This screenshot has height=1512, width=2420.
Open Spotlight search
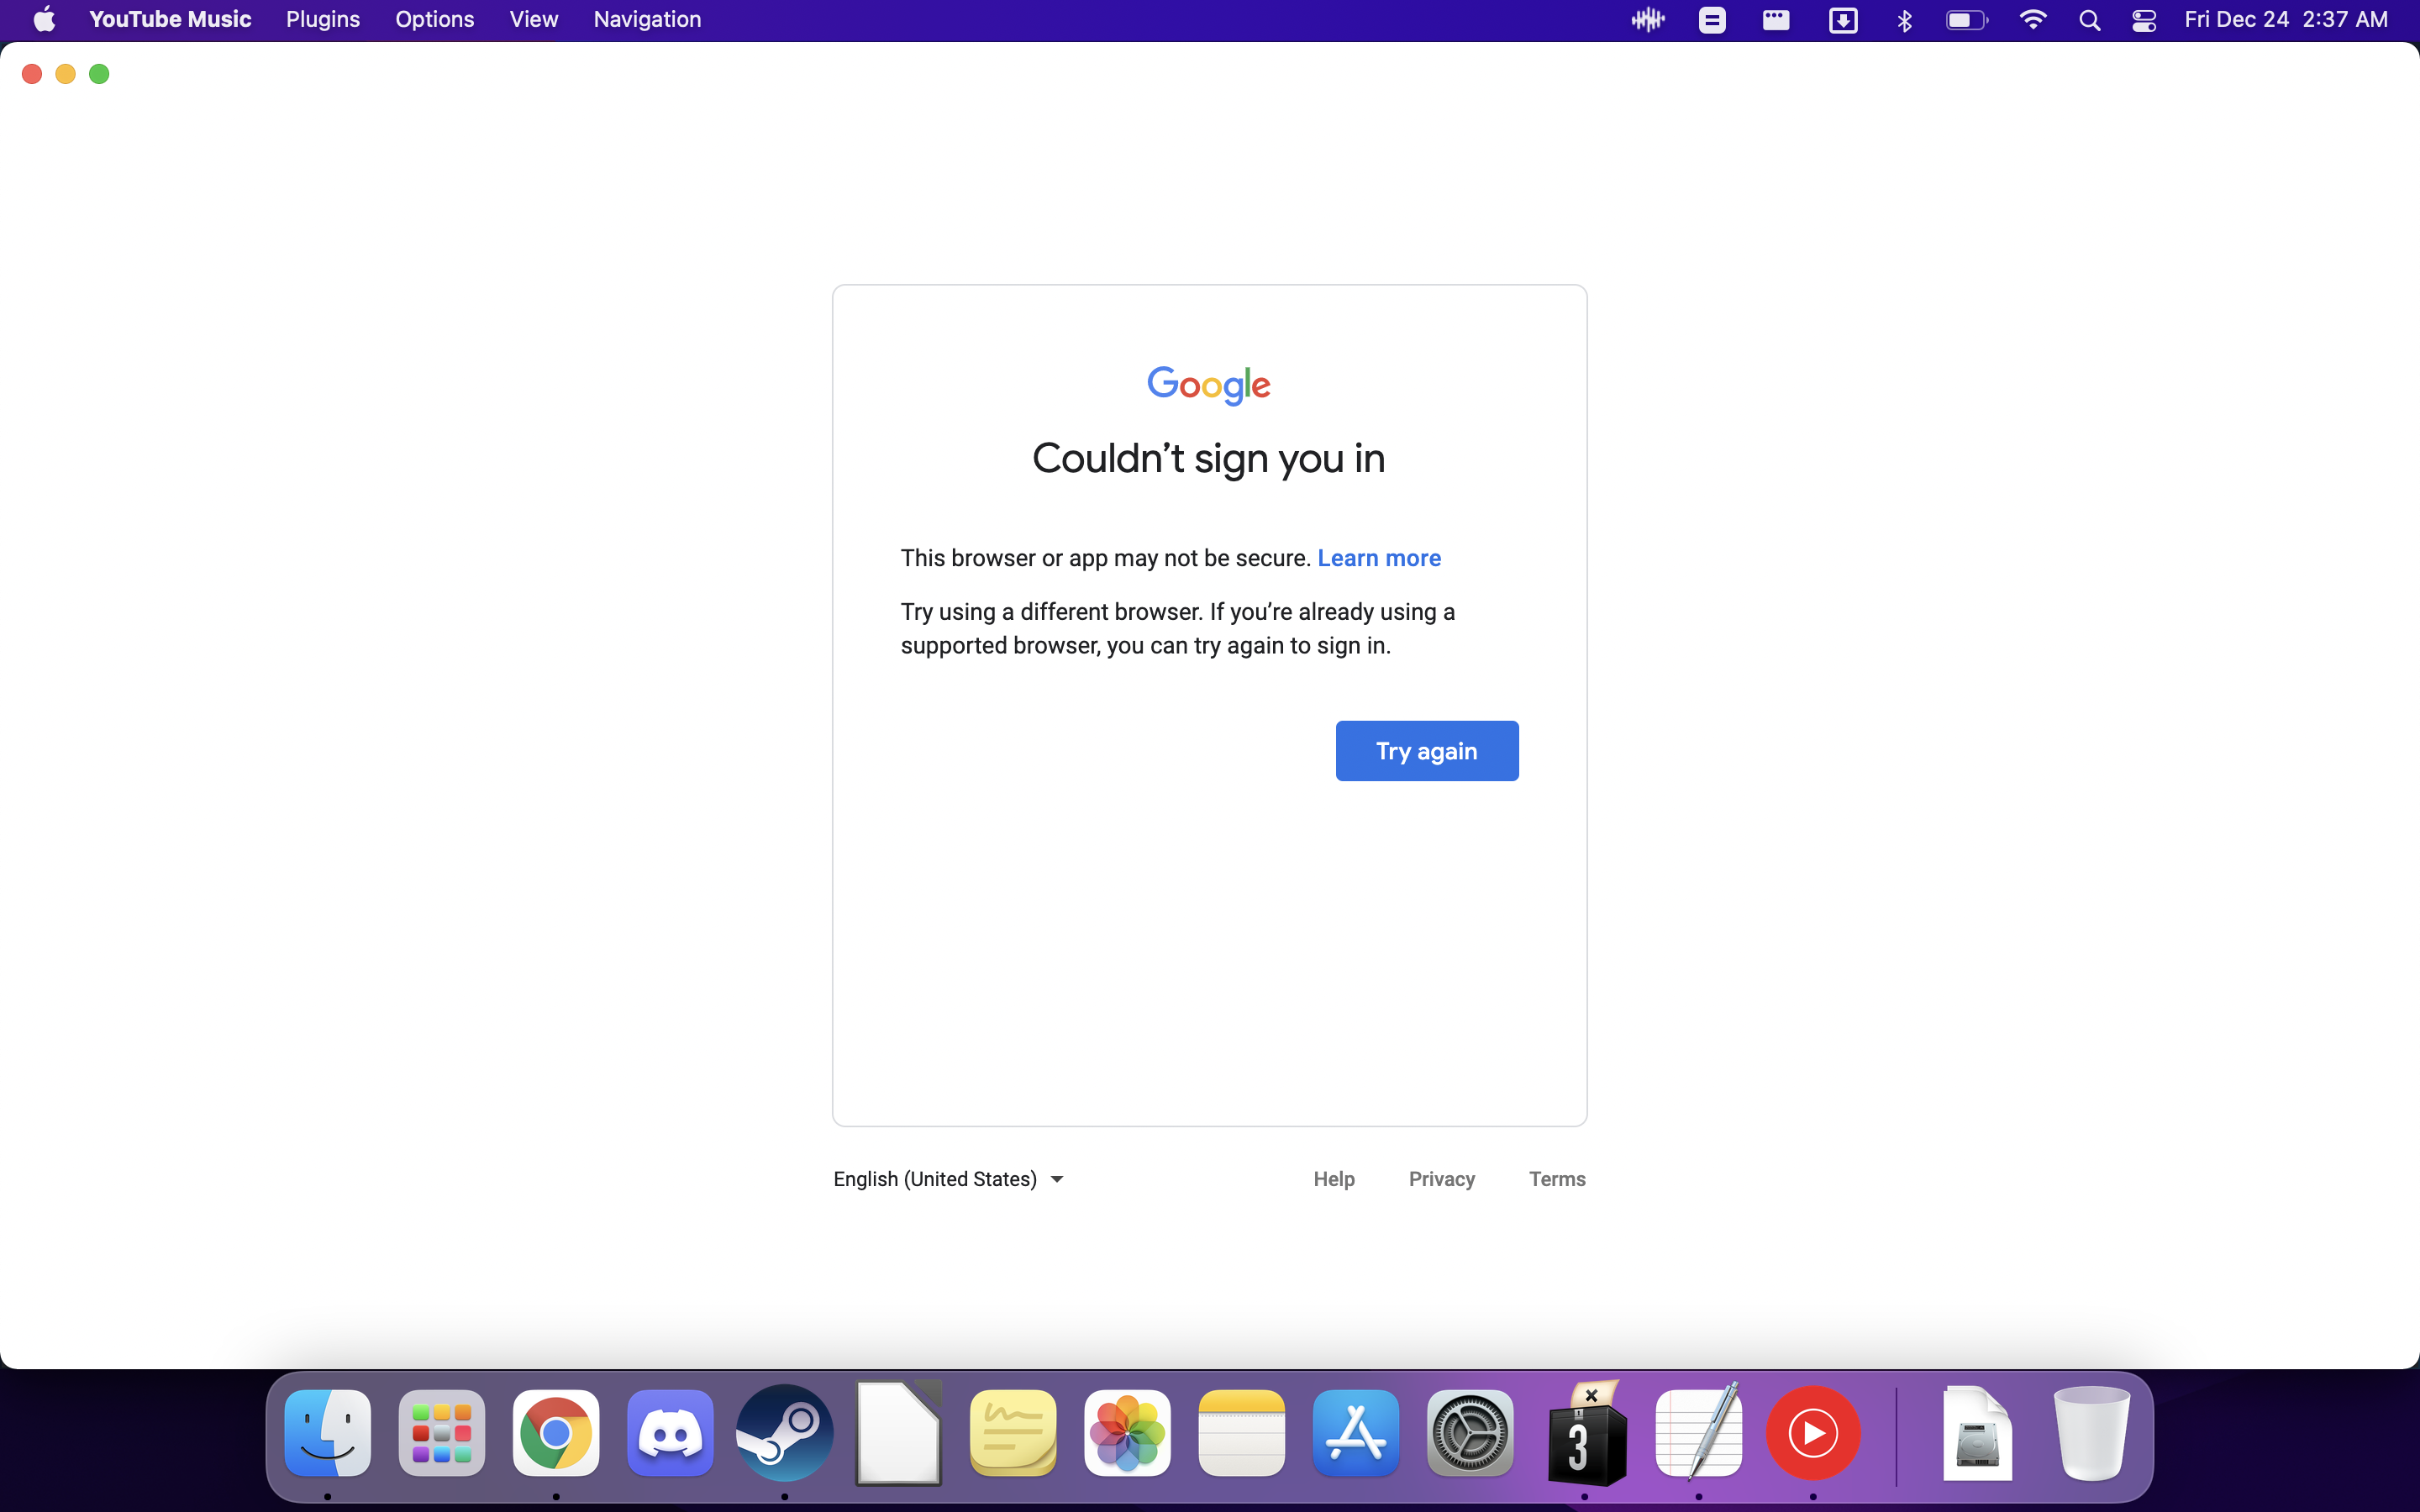2089,19
